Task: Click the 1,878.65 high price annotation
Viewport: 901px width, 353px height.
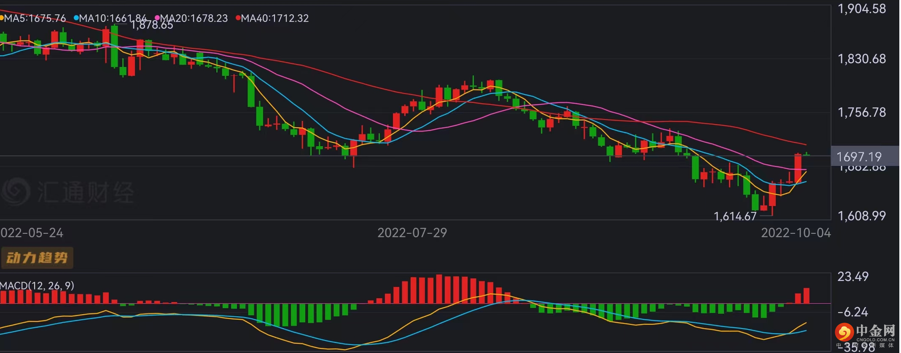Action: tap(152, 25)
